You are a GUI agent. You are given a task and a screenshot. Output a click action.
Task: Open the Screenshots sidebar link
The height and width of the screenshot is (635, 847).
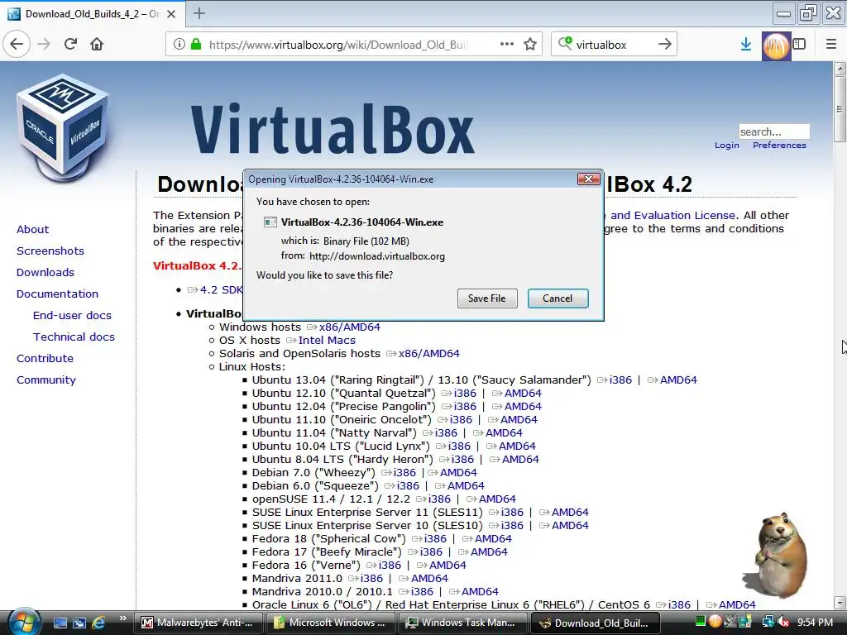pyautogui.click(x=50, y=251)
